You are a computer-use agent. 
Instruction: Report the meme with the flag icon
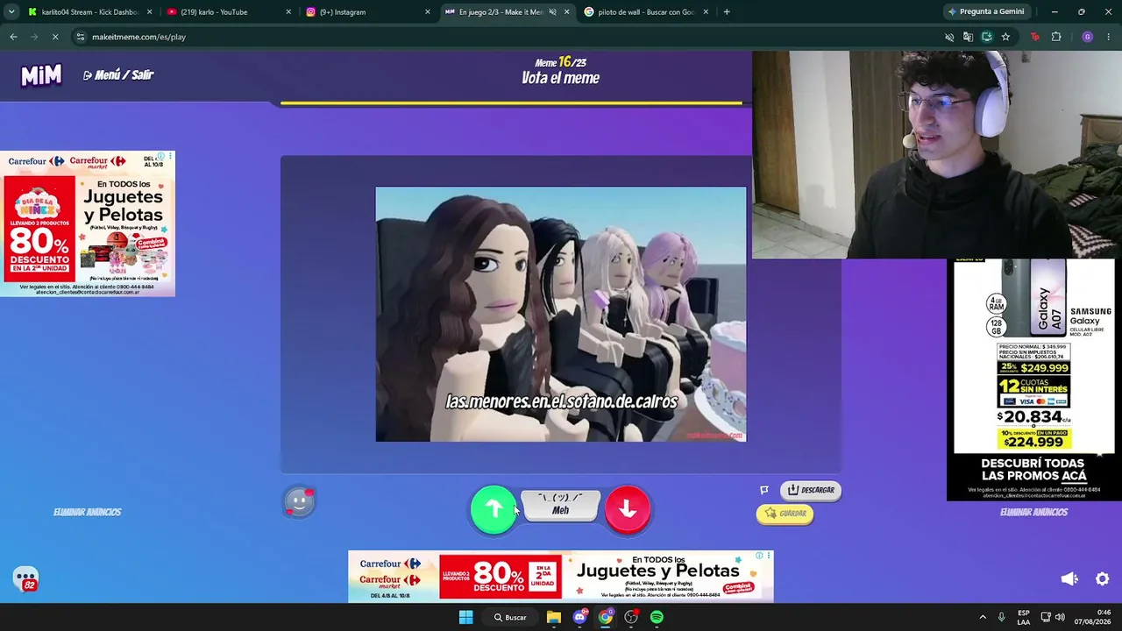(x=764, y=490)
